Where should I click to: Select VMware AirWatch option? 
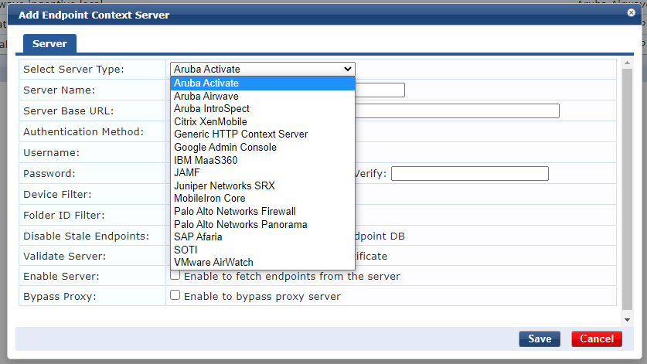[x=262, y=263]
